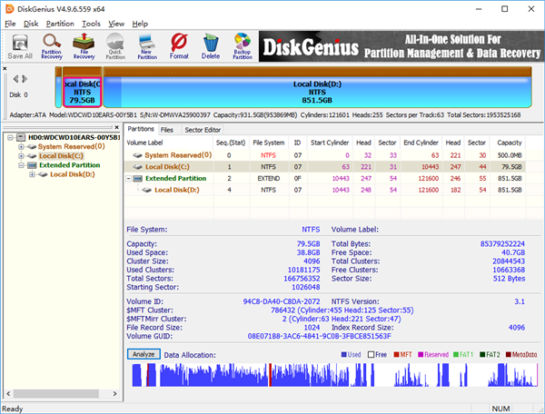545x414 pixels.
Task: Switch to the Sector Editor tab
Action: [x=203, y=130]
